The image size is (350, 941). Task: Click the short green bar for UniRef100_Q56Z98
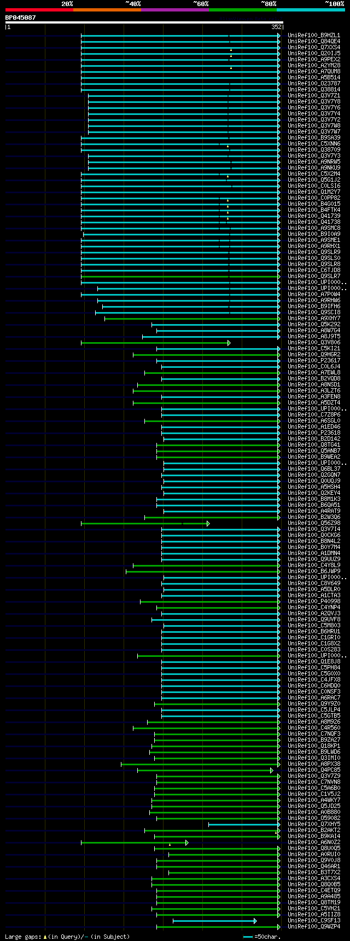(145, 523)
